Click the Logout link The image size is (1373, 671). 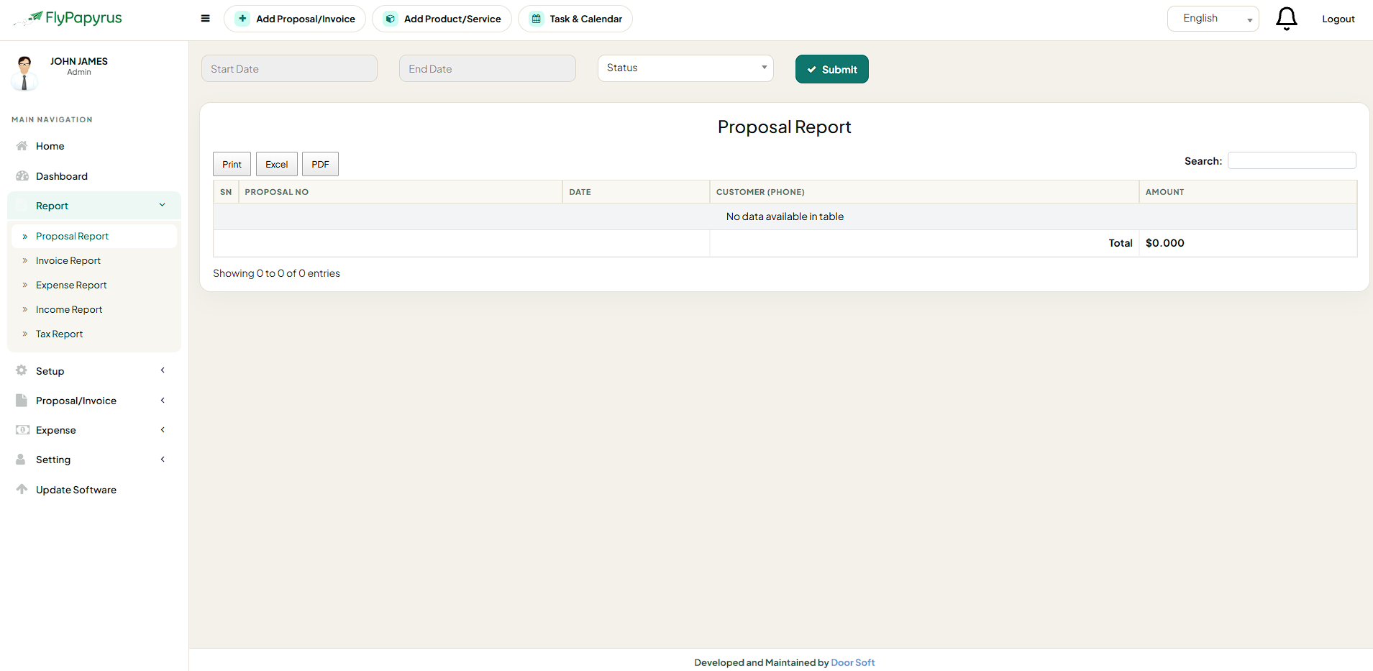pos(1338,19)
